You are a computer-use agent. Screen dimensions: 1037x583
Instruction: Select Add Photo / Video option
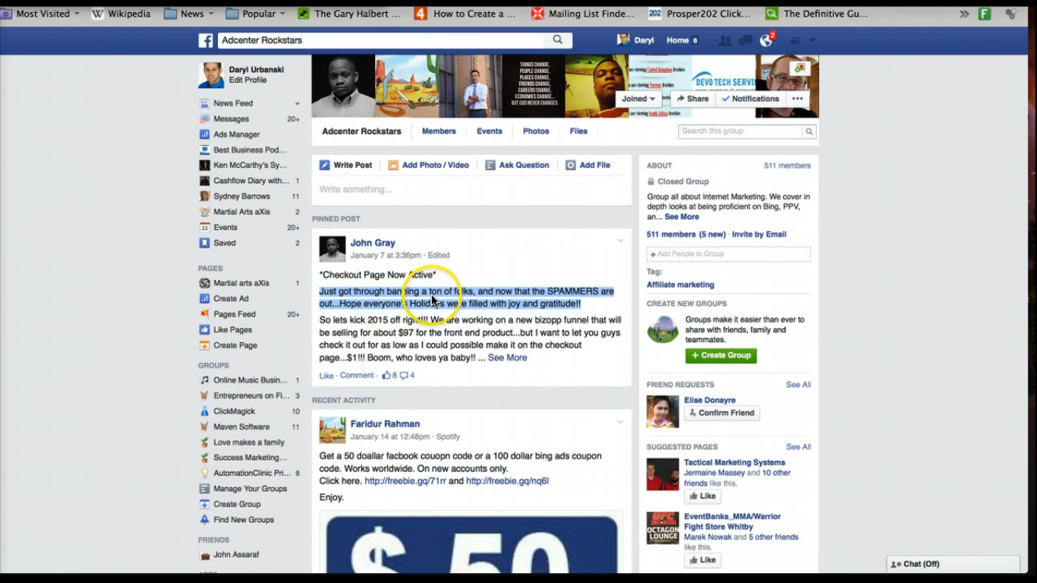pyautogui.click(x=428, y=165)
